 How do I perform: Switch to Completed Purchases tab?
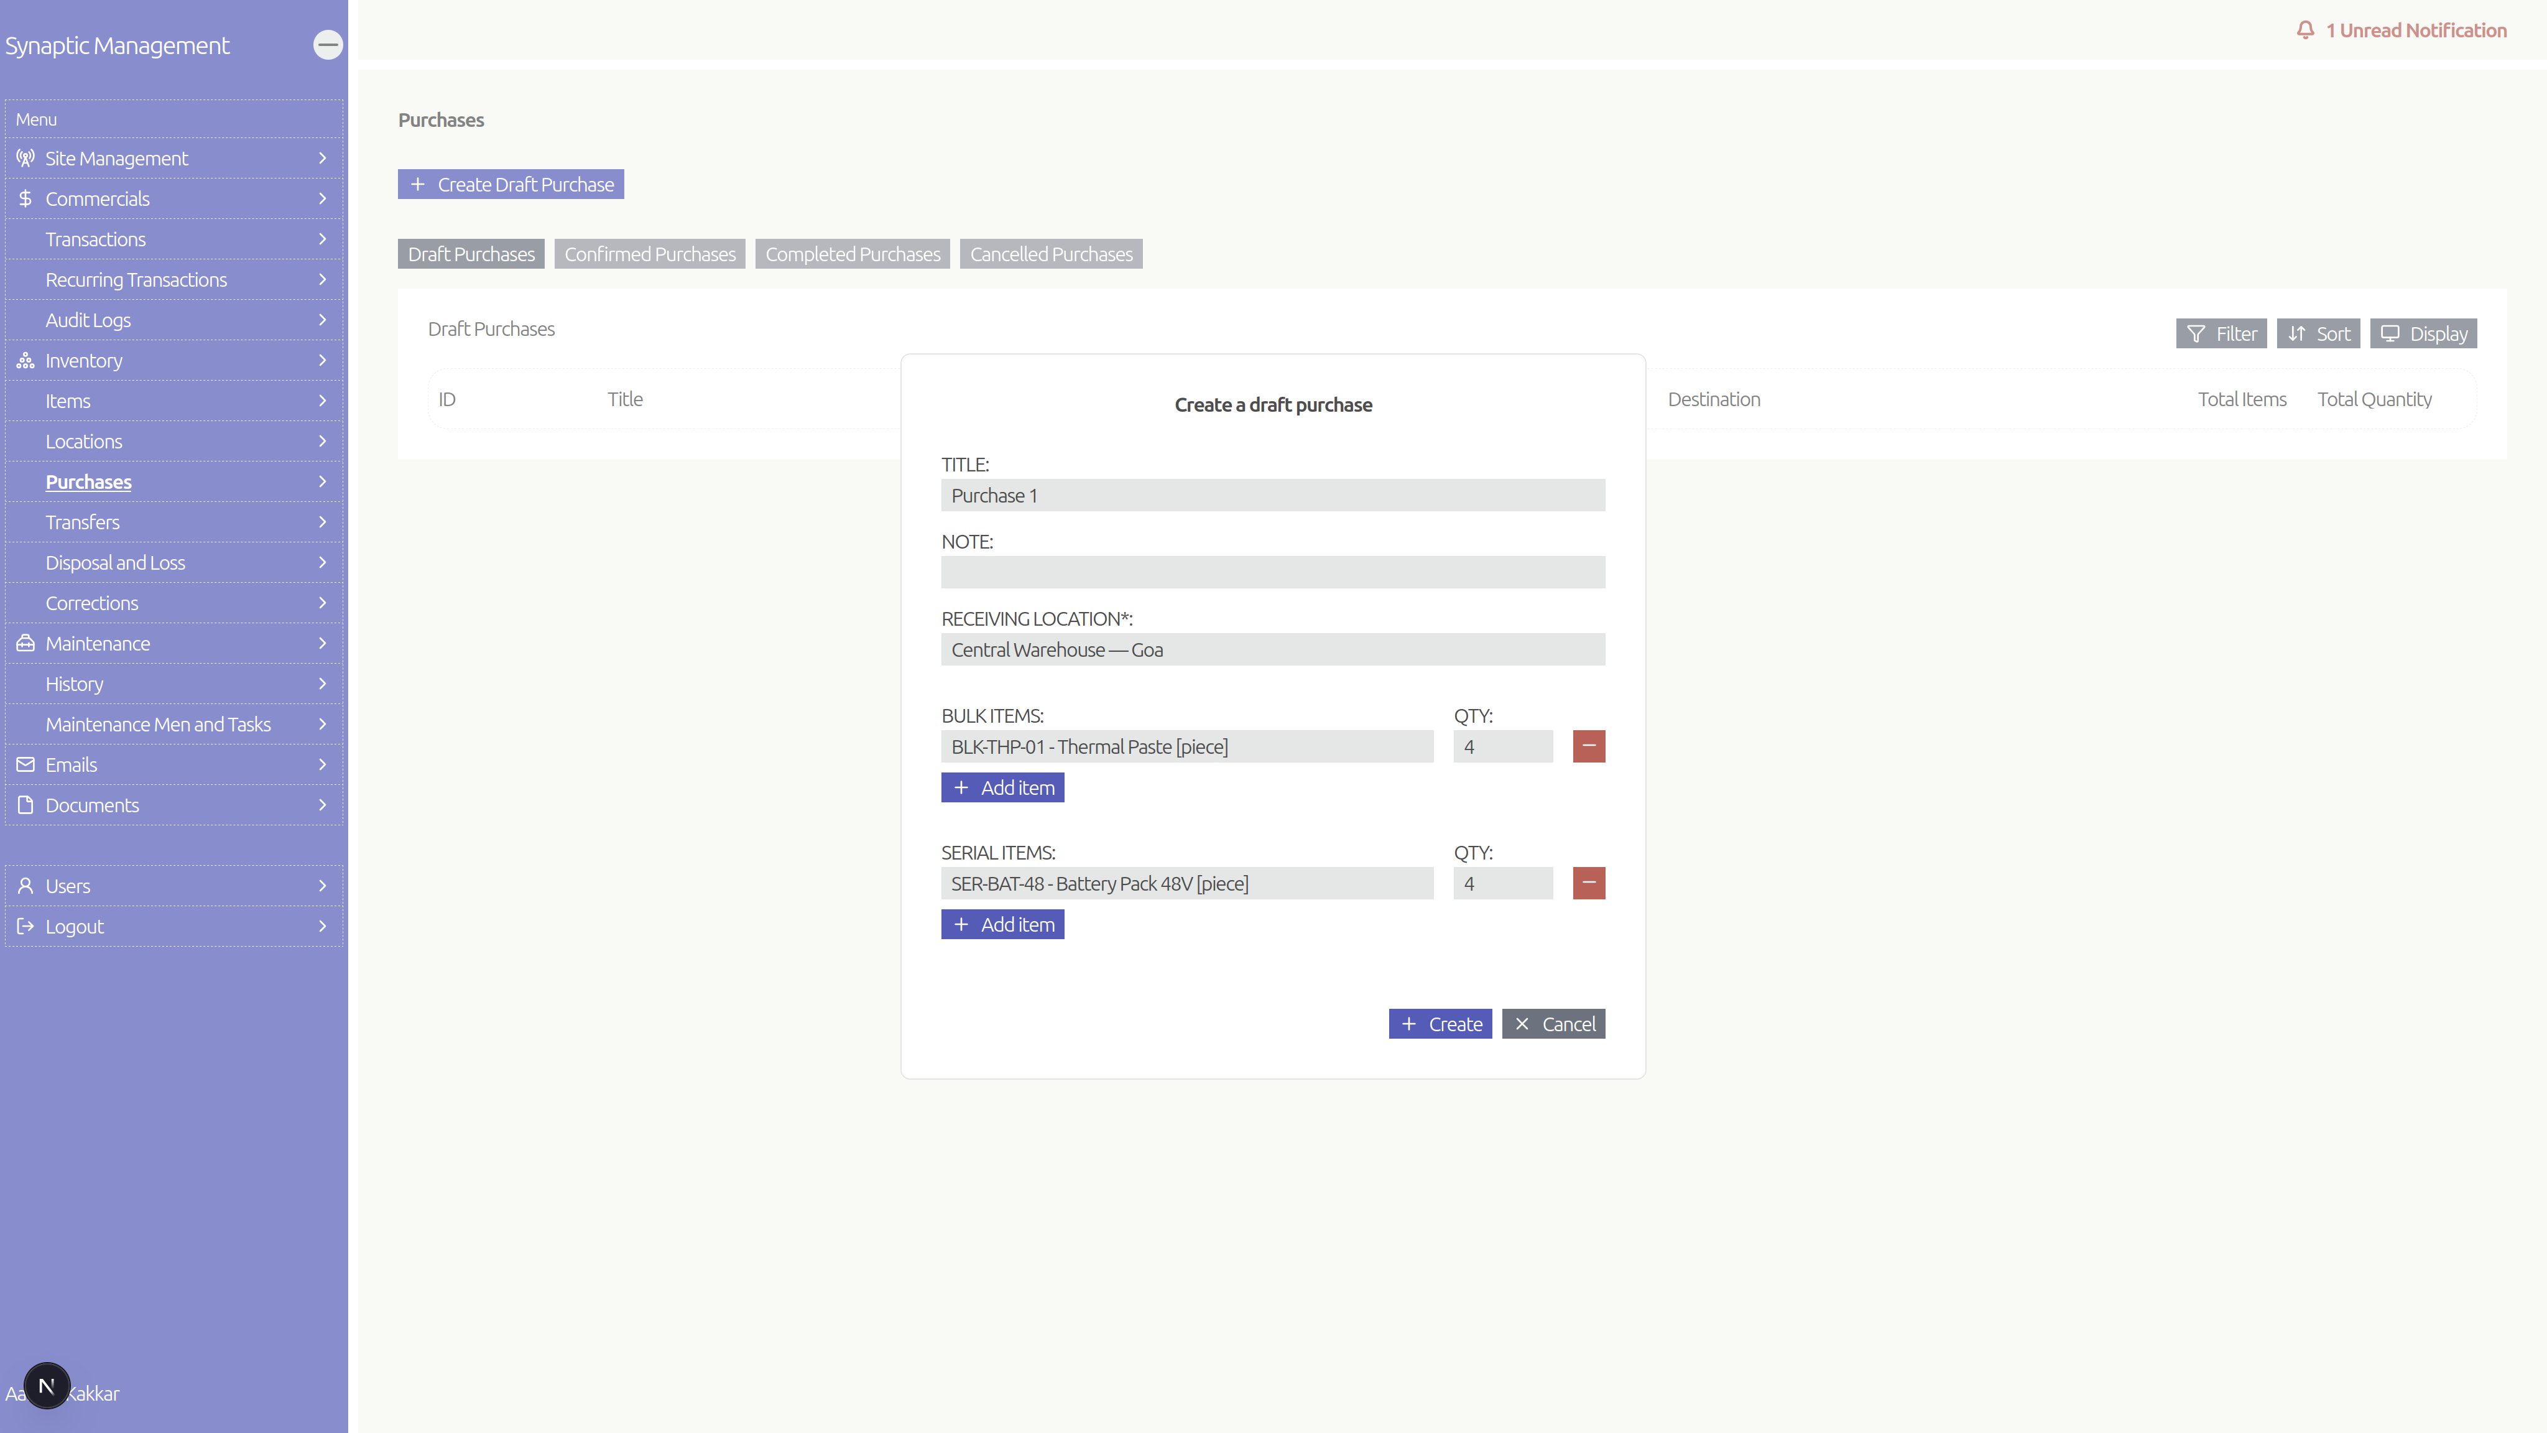point(853,254)
